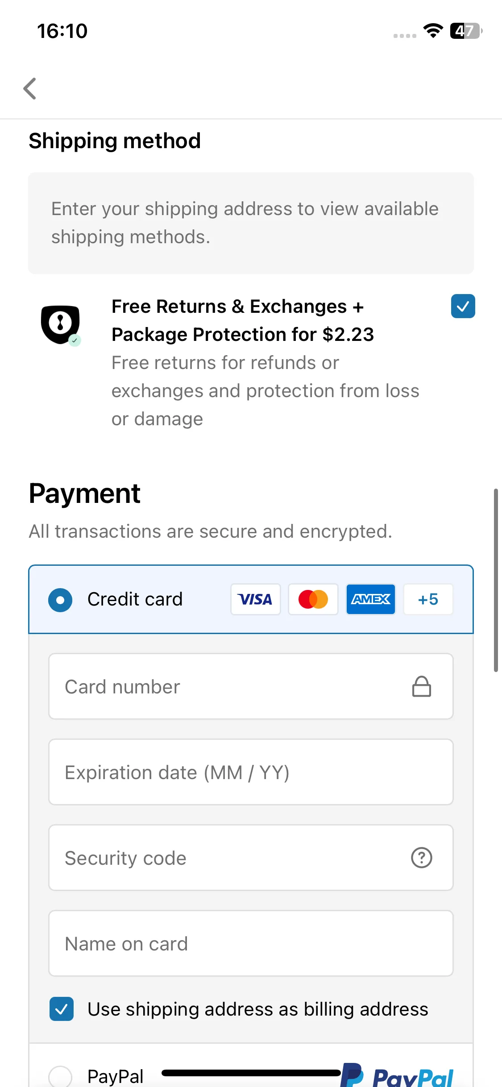Click the PayPal logo

[x=397, y=1076]
